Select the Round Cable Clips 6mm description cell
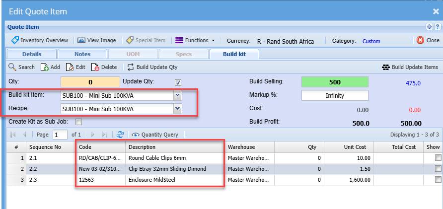The height and width of the screenshot is (209, 443). point(175,158)
